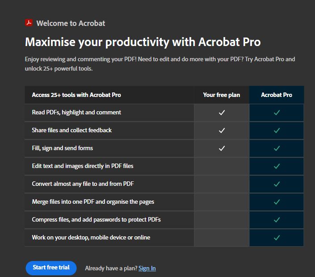Click Acrobat Pro checkmark for Share files row

click(x=277, y=130)
